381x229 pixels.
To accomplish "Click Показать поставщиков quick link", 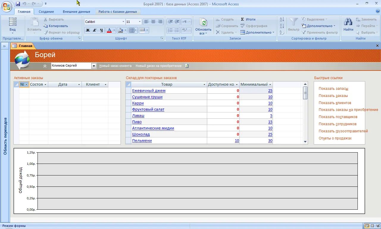I will 338,117.
